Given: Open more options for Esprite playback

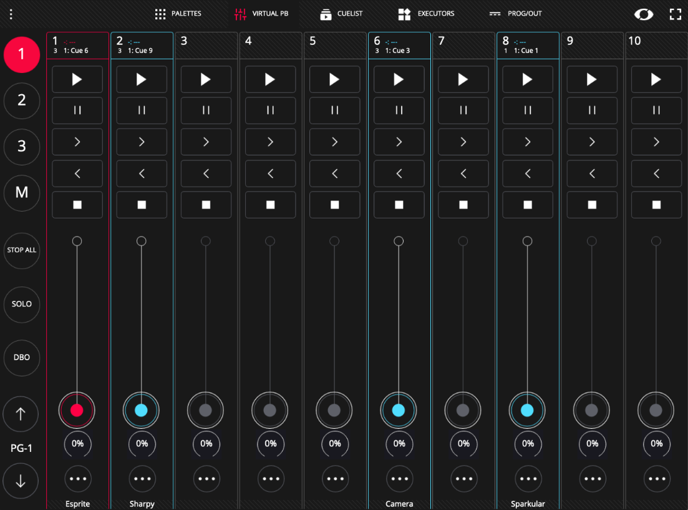Looking at the screenshot, I should pos(78,479).
